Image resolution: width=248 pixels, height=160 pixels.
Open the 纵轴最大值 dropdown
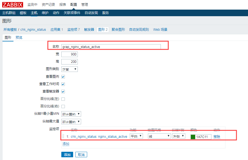(x=71, y=122)
